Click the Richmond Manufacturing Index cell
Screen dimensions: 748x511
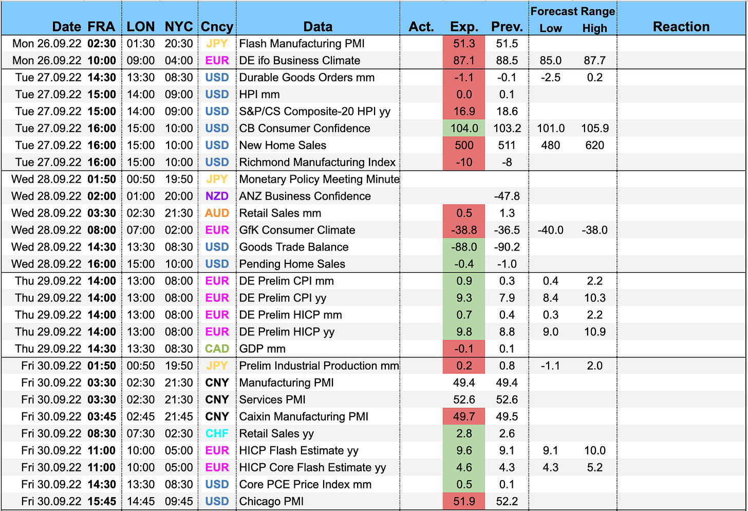click(x=317, y=162)
